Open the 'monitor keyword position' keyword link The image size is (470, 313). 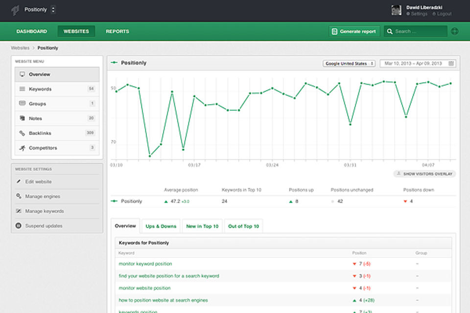[145, 264]
